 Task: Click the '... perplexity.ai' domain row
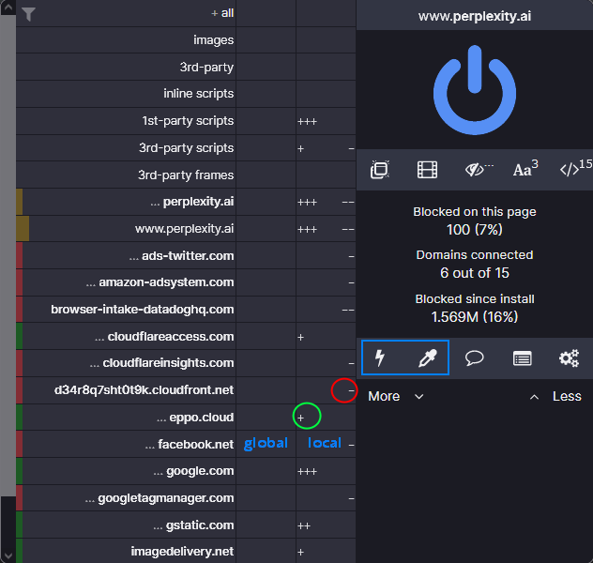coord(126,202)
